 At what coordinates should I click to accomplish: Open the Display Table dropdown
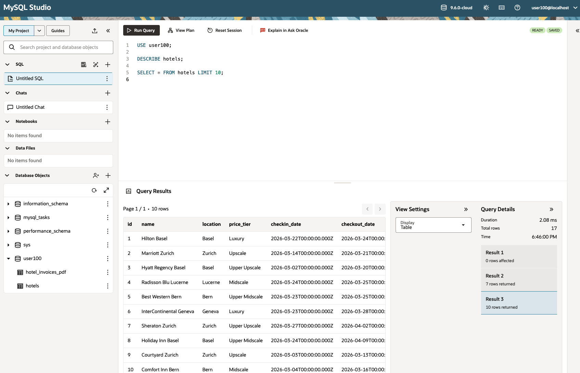coord(433,225)
